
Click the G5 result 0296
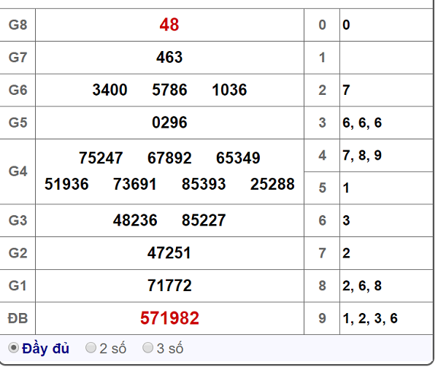pyautogui.click(x=169, y=123)
